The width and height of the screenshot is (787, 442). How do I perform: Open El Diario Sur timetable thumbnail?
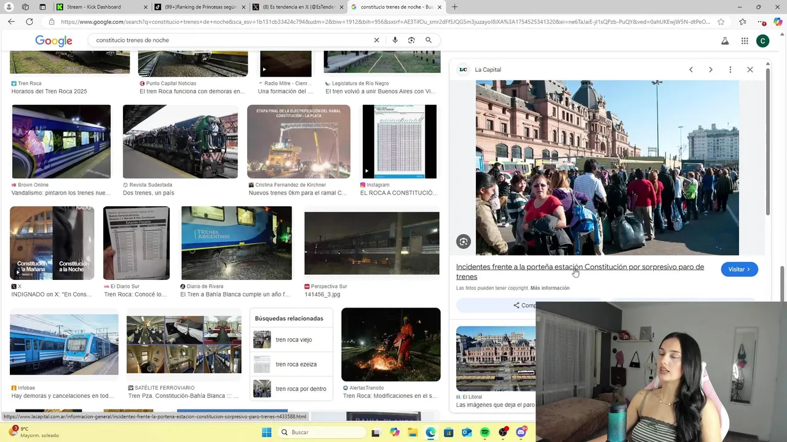point(136,243)
